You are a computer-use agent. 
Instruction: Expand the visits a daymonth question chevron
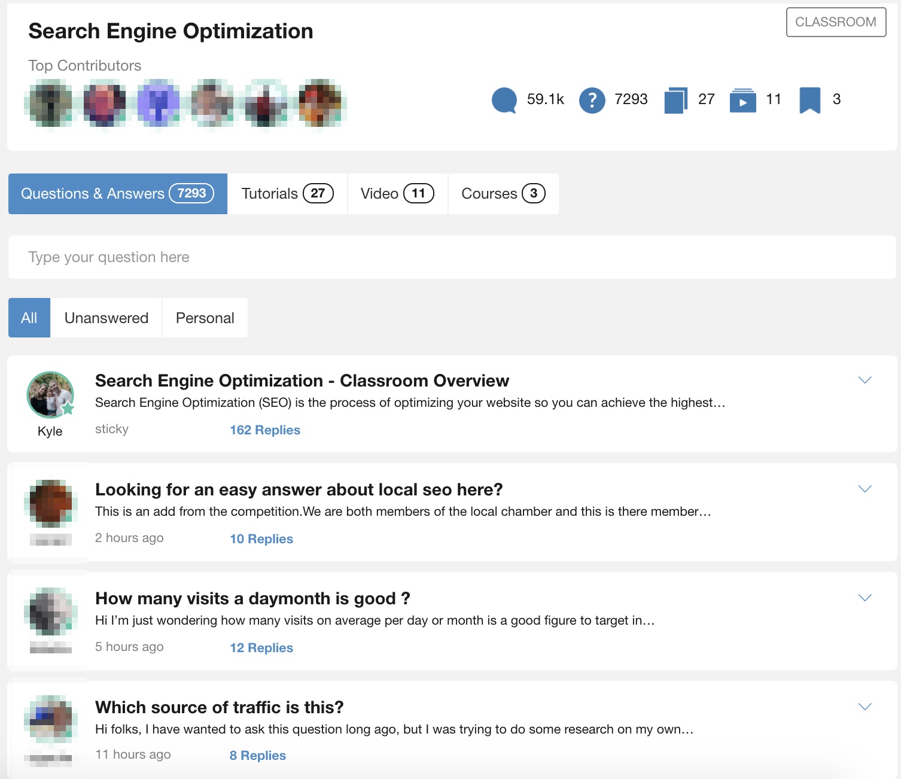click(x=865, y=598)
